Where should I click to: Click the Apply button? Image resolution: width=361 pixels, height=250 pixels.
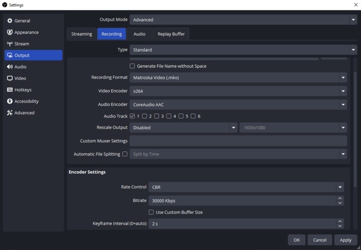coord(345,240)
